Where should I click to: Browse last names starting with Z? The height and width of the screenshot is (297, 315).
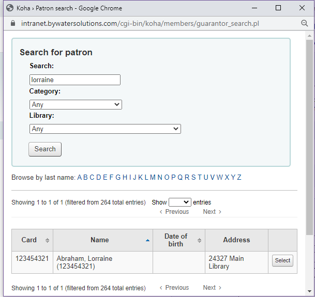239,178
